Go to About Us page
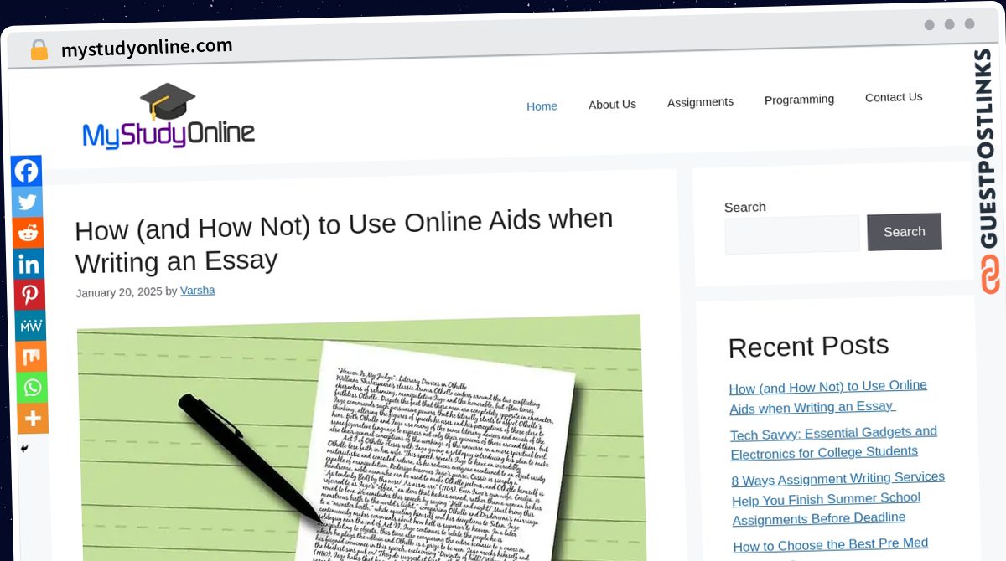 coord(612,105)
